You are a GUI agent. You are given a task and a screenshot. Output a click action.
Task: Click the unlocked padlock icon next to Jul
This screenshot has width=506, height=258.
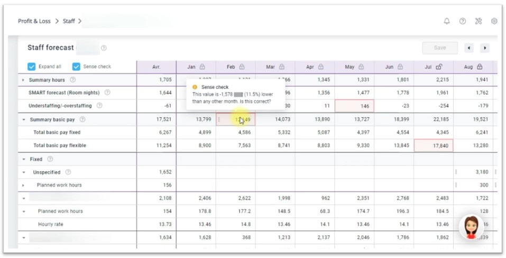coord(439,67)
